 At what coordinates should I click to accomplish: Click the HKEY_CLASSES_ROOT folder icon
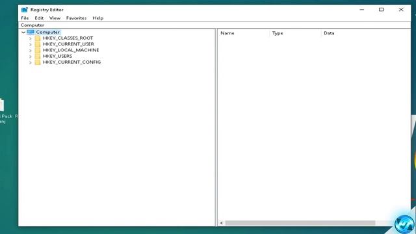38,38
